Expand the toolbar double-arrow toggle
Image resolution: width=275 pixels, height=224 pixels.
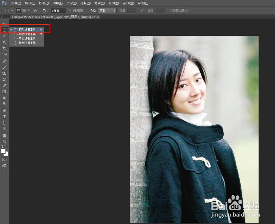[x=2, y=16]
